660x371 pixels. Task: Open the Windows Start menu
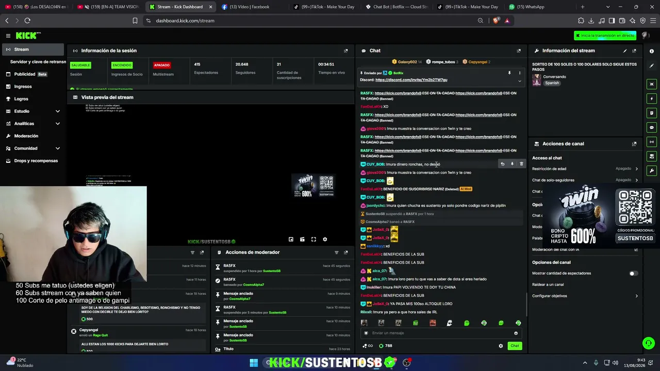point(254,363)
